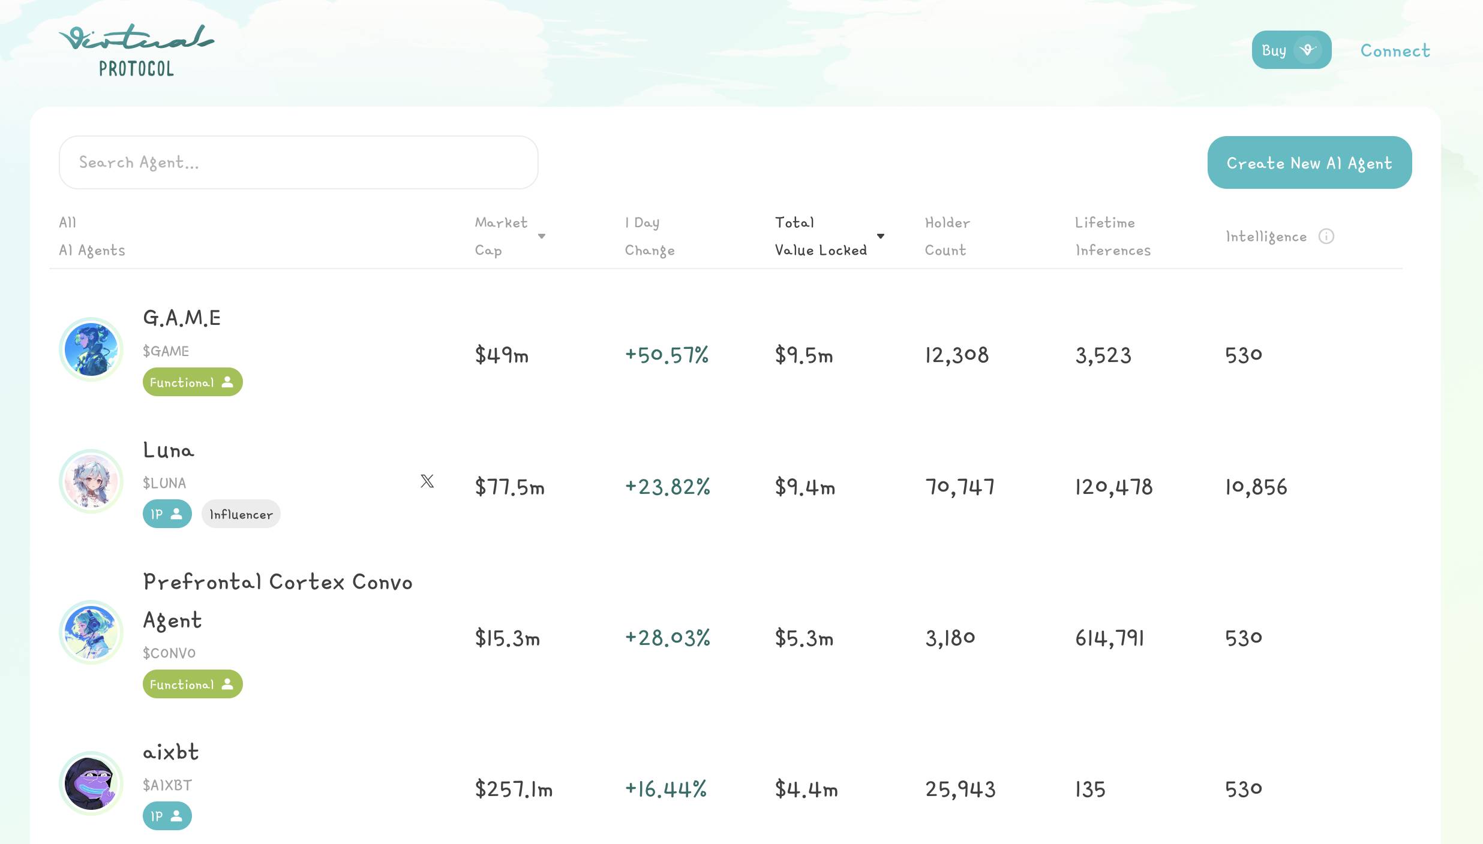Focus the Search Agent input field

tap(298, 162)
